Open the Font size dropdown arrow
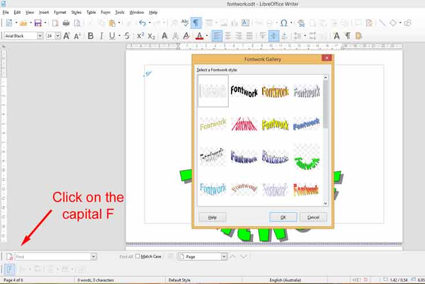Image resolution: width=425 pixels, height=284 pixels. (58, 36)
